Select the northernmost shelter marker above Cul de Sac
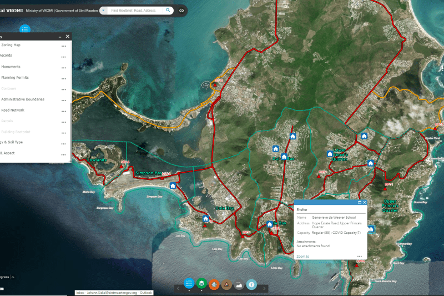 tap(293, 136)
